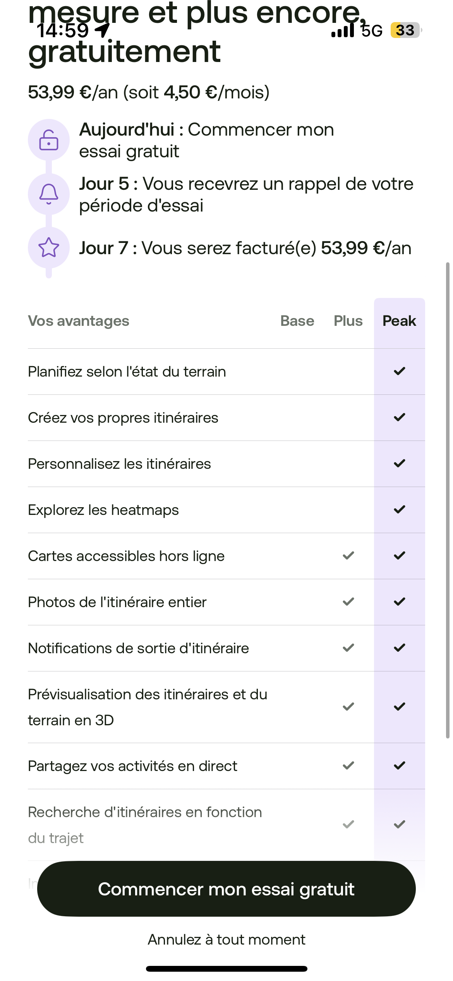Tap Peak checkmark for Explorez les heatmaps

(x=399, y=509)
